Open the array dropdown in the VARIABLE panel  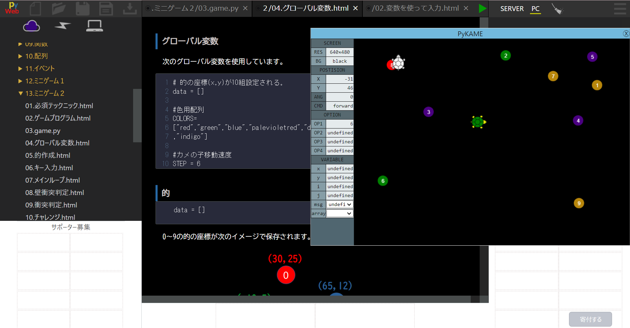pos(340,213)
